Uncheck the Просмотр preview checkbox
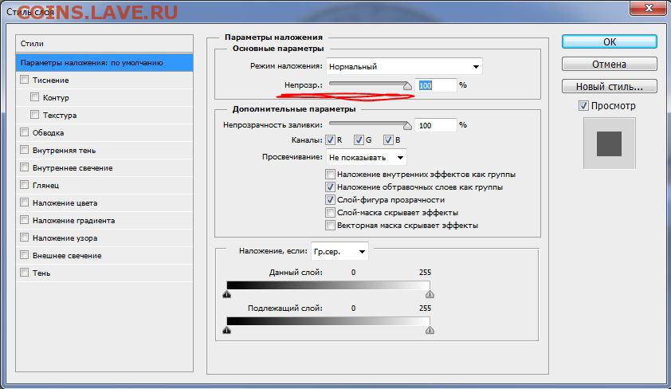The width and height of the screenshot is (671, 389). coord(583,106)
